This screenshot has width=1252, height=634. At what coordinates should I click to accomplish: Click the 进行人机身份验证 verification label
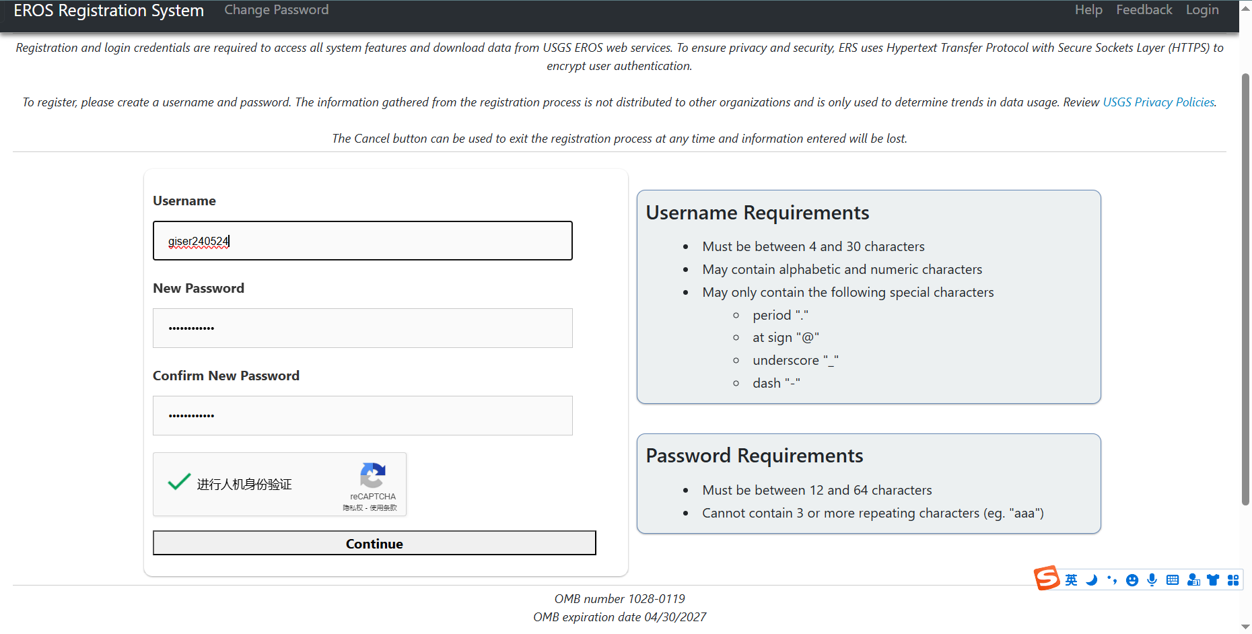(244, 485)
